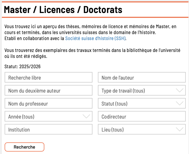The image size is (189, 154).
Task: Open the Société suisse d'histoire (SSH) link
Action: [95, 38]
